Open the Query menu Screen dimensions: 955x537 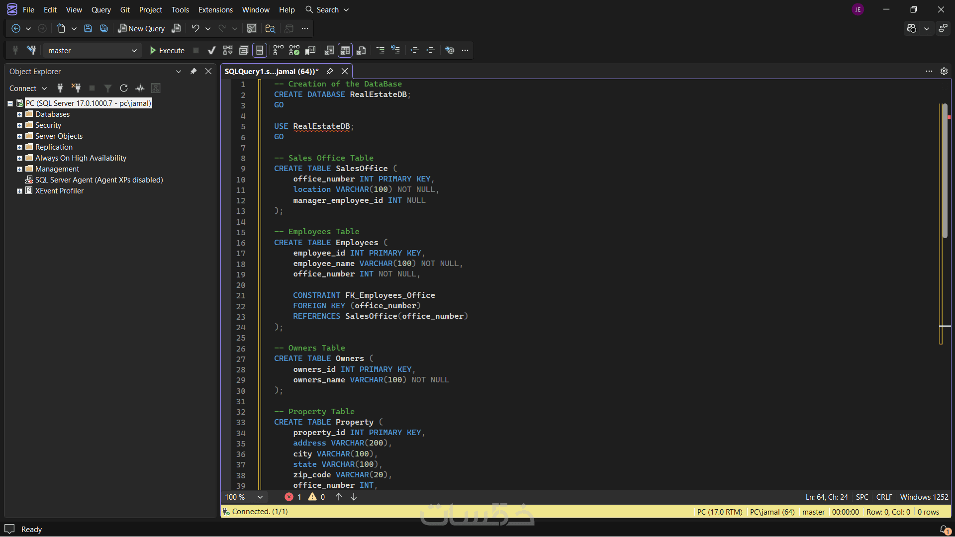tap(101, 9)
